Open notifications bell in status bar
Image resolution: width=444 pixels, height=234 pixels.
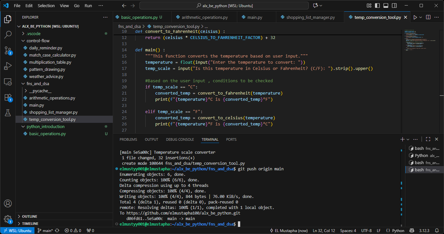(x=437, y=231)
